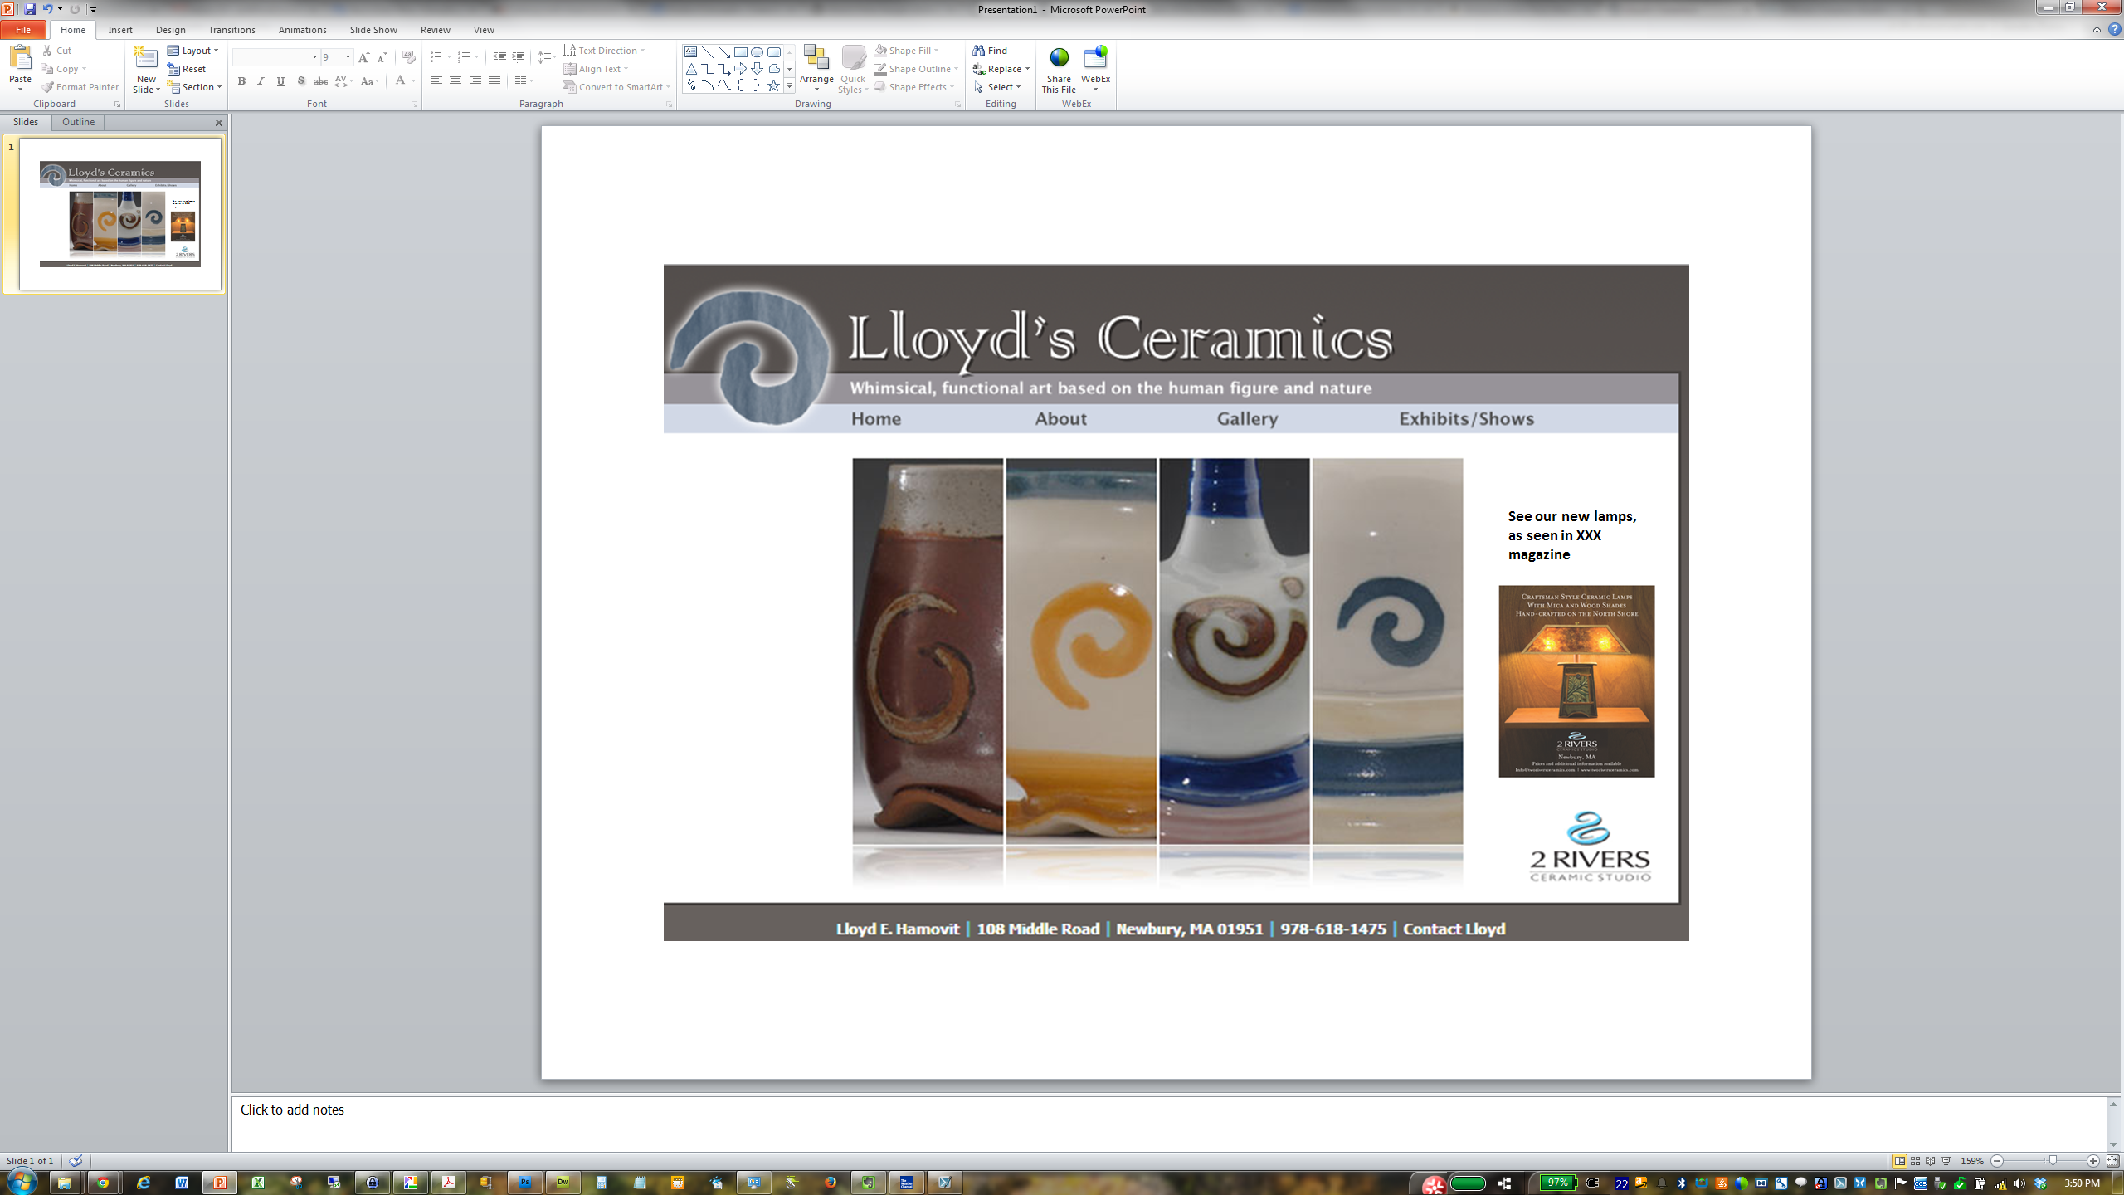Switch to the Slide Show tab
The image size is (2124, 1195).
(x=373, y=30)
